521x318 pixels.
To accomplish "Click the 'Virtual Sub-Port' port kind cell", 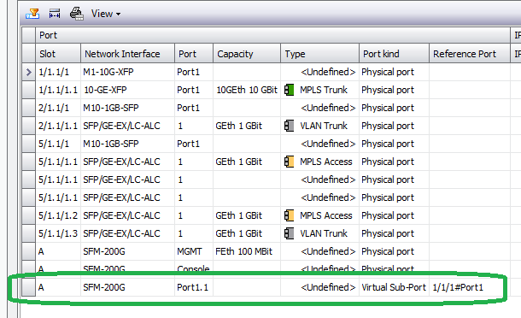I will (x=394, y=287).
